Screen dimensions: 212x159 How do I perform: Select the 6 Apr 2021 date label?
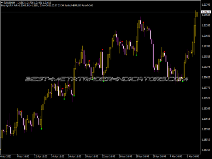[7, 156]
